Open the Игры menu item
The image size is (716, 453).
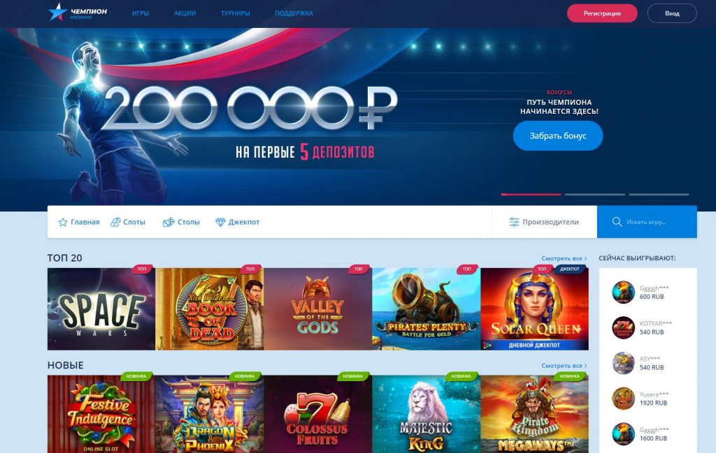141,13
